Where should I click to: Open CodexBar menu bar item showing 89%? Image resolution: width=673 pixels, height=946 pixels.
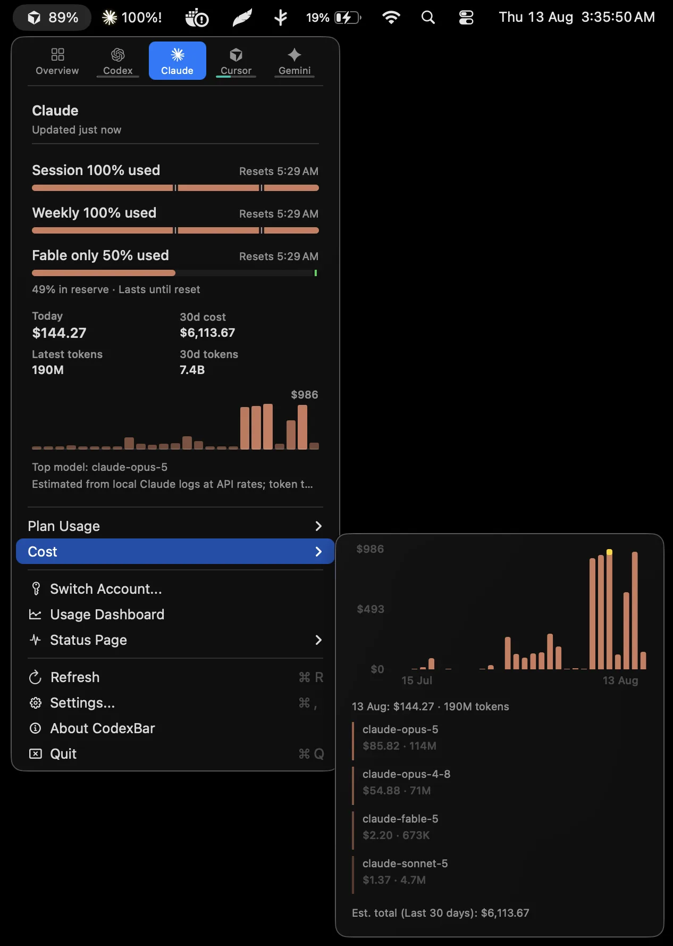pyautogui.click(x=52, y=18)
